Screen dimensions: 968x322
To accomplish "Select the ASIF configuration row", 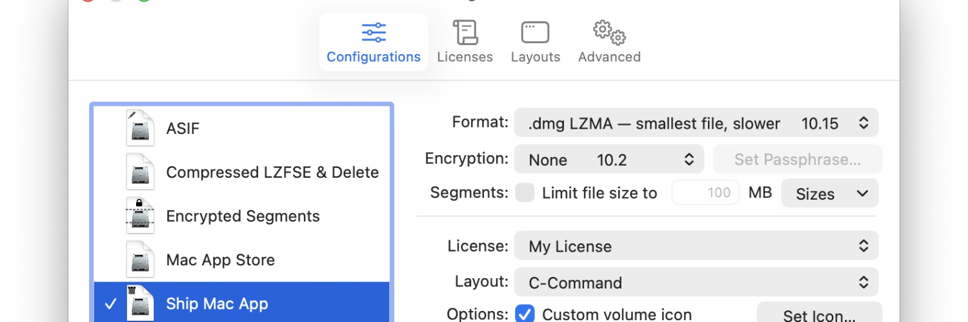I will click(242, 128).
